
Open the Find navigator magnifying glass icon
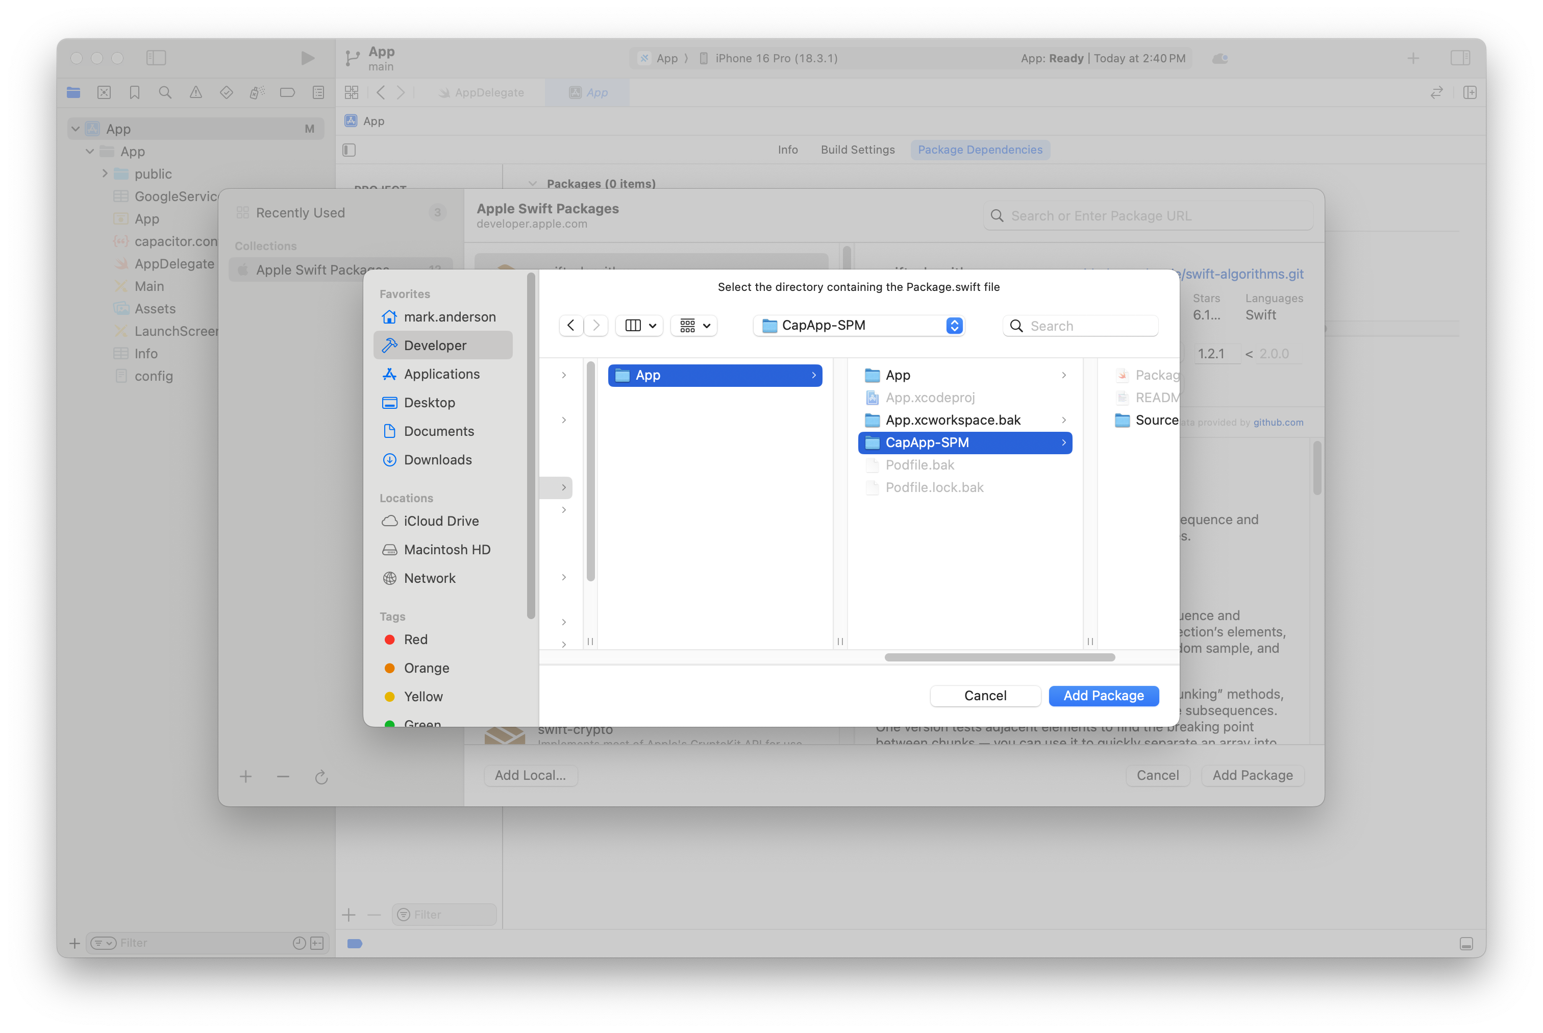(x=165, y=92)
